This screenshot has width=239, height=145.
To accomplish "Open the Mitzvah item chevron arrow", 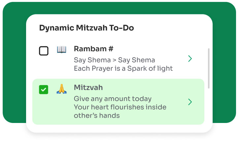I will point(190,102).
